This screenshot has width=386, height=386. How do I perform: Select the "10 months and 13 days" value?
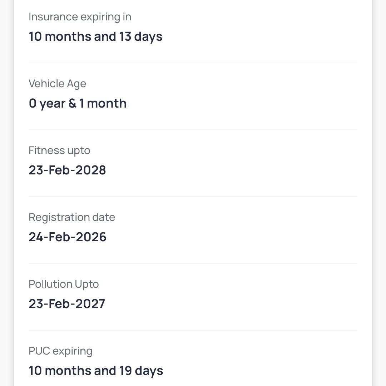[x=95, y=36]
